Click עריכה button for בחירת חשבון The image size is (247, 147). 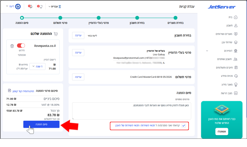(x=78, y=35)
